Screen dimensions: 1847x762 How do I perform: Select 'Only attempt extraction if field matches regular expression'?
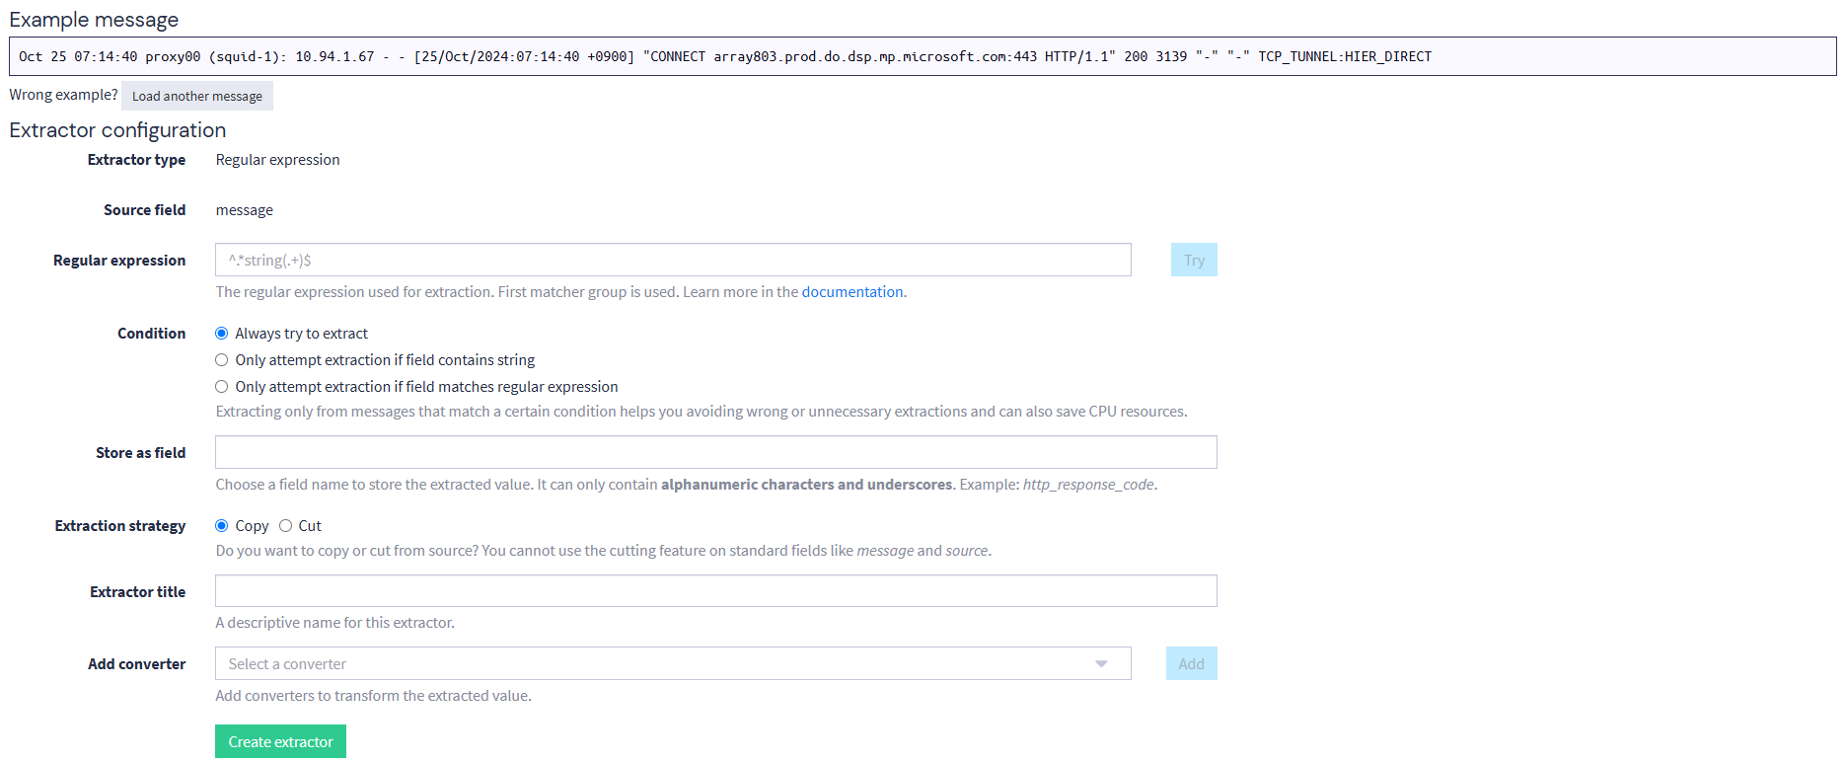(222, 387)
